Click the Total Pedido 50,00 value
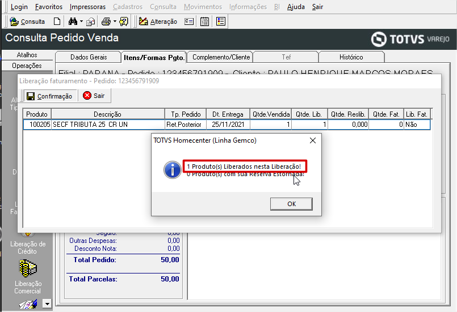The height and width of the screenshot is (312, 457). coord(170,260)
